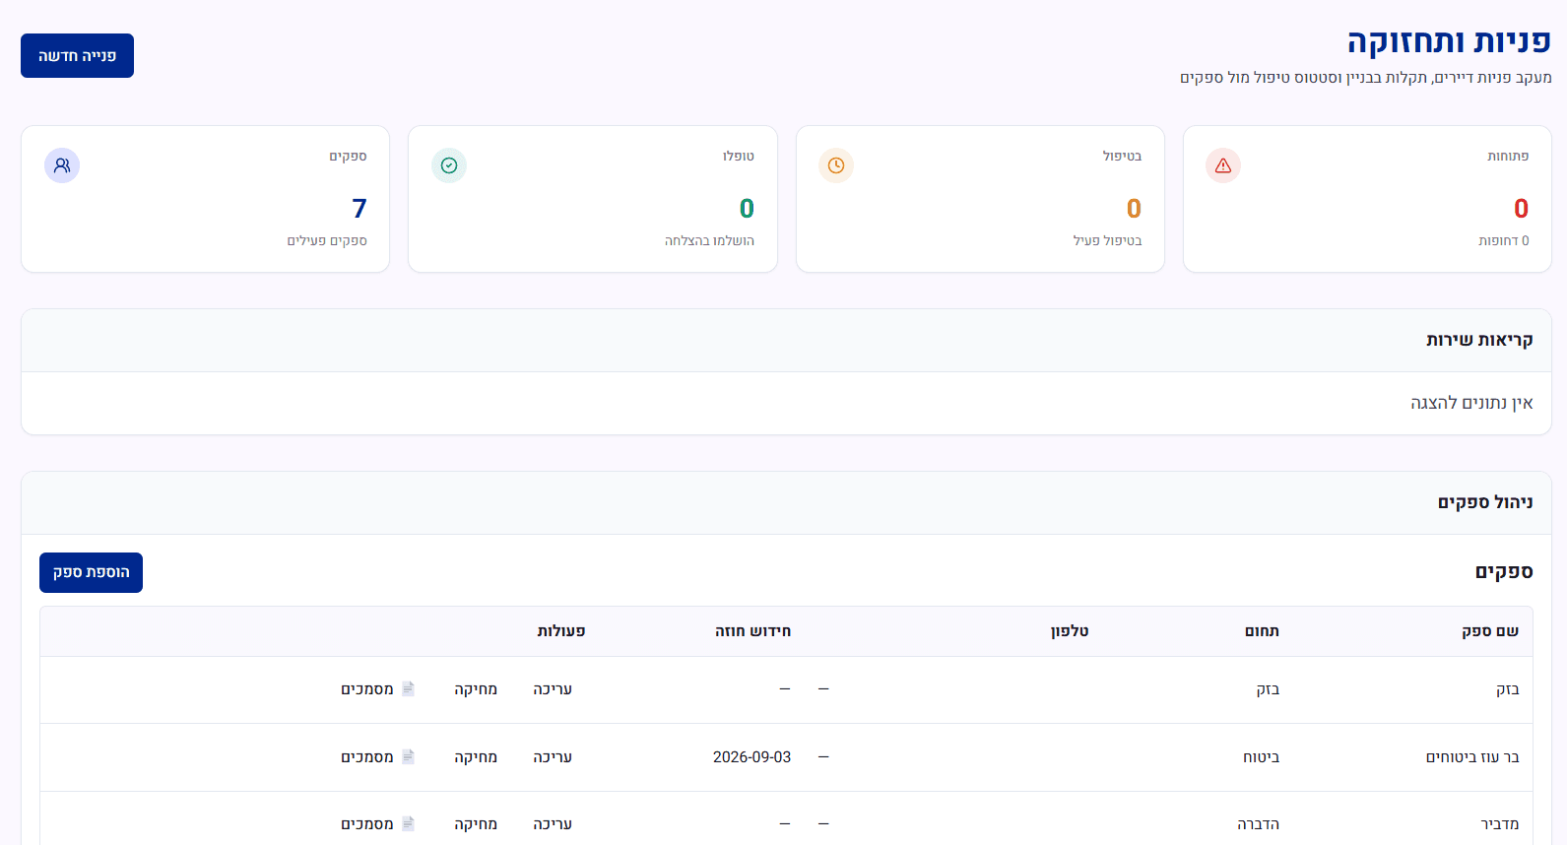The width and height of the screenshot is (1567, 845).
Task: Click the ביטוח field cell
Action: (1262, 756)
